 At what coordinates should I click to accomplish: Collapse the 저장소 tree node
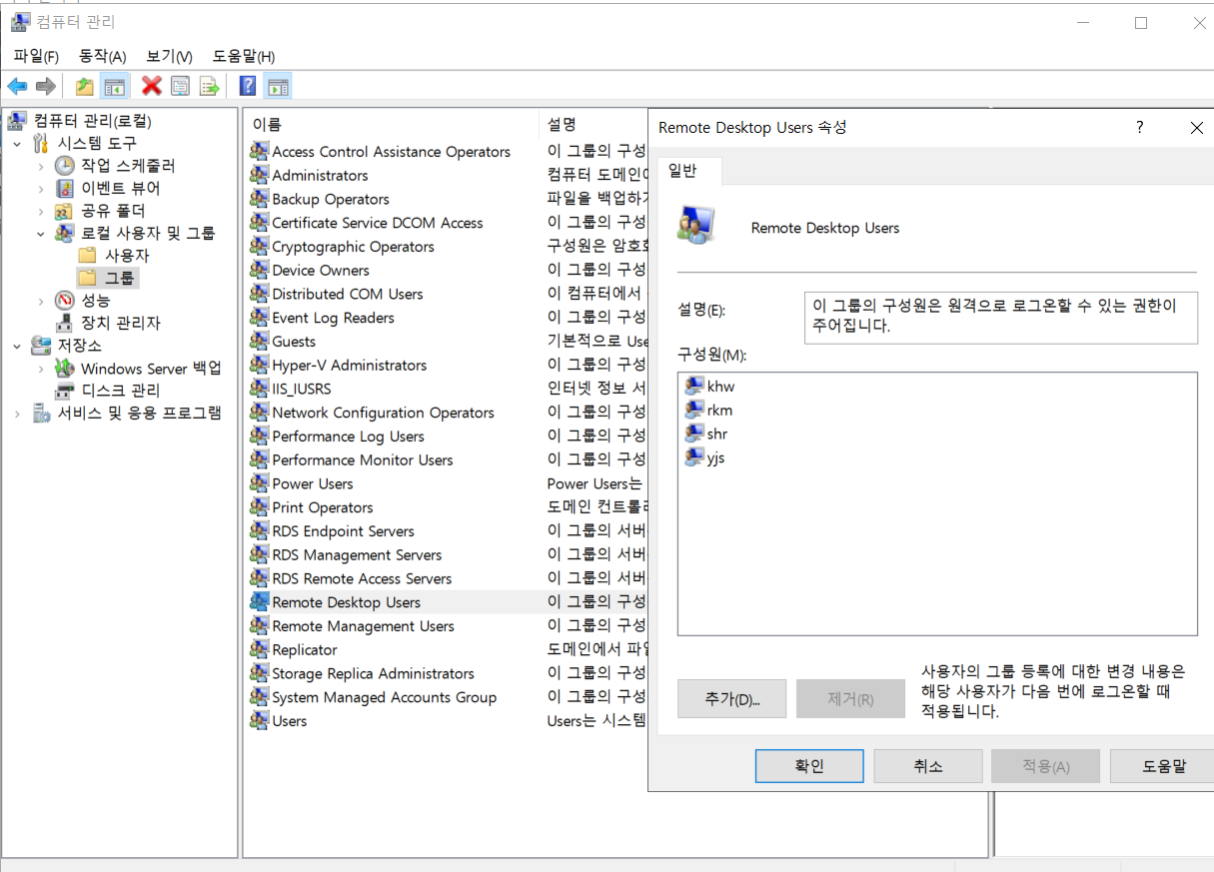pos(17,346)
